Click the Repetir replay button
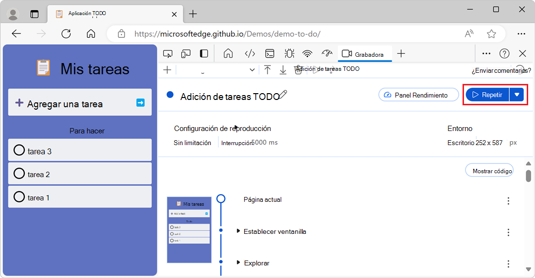Viewport: 535px width, 278px height. coord(487,95)
